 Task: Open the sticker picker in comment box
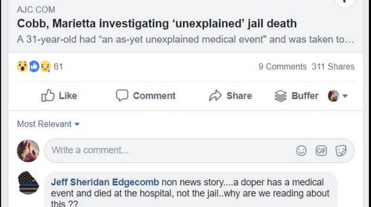point(341,151)
